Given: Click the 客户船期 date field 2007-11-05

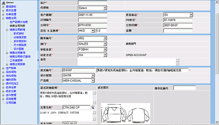Looking at the screenshot, I should (93, 15).
